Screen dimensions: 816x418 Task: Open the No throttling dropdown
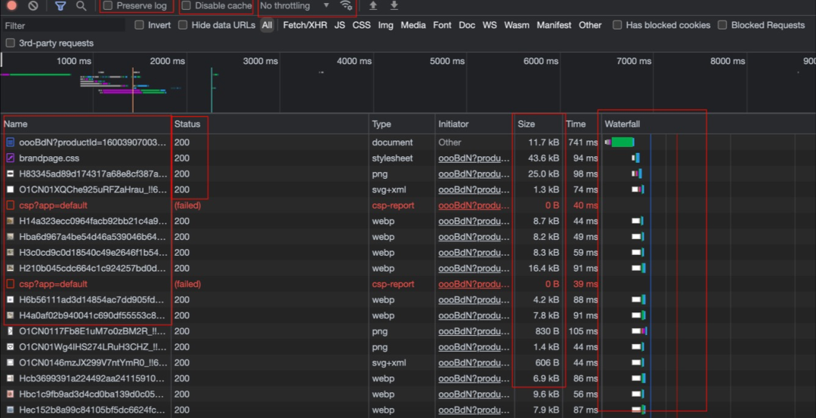(295, 6)
